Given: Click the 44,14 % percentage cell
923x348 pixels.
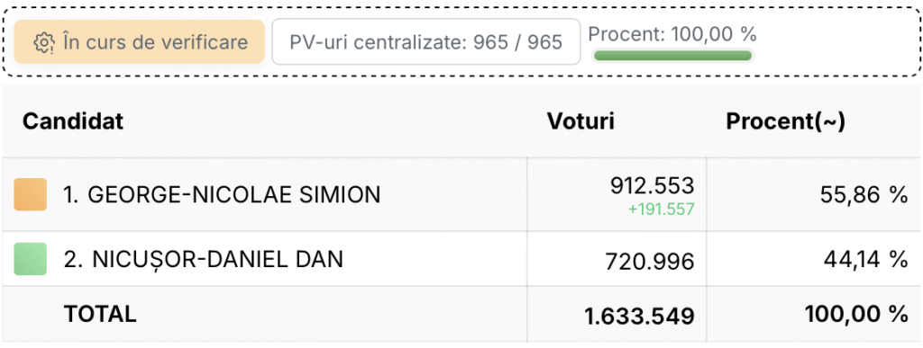Looking at the screenshot, I should click(x=865, y=259).
